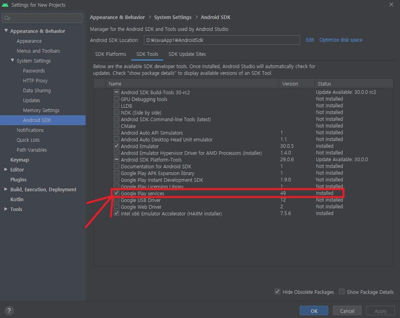Toggle the Android SDK Build-Tools 30-rc2 checkbox
The width and height of the screenshot is (400, 318).
116,92
